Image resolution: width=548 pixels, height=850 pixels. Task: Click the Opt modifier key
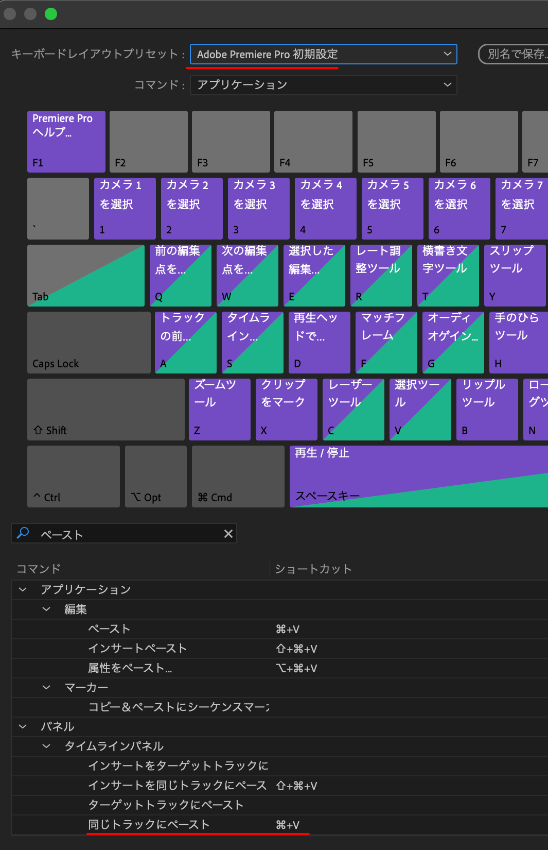156,477
